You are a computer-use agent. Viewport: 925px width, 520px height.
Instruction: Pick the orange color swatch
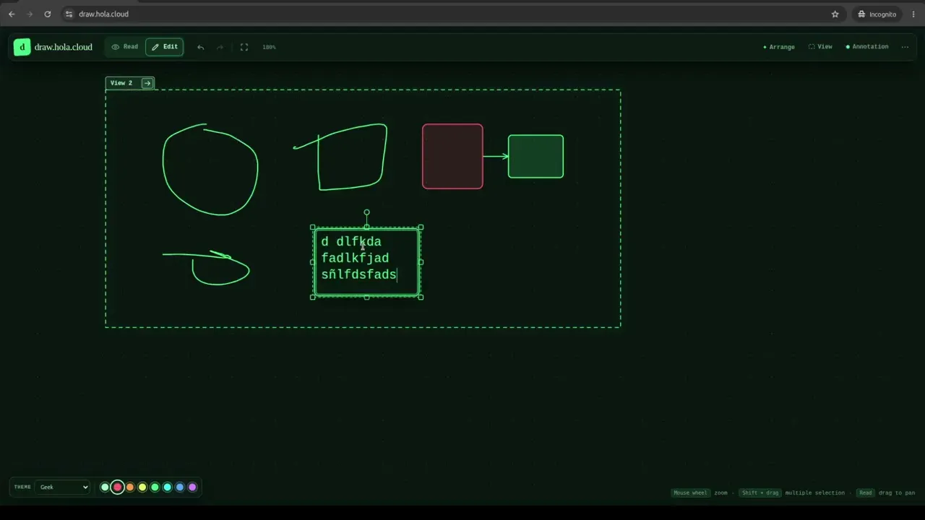[130, 487]
